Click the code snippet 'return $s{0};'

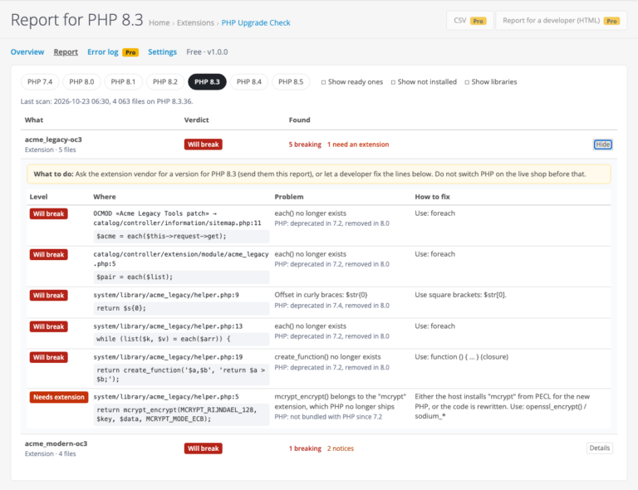181,308
